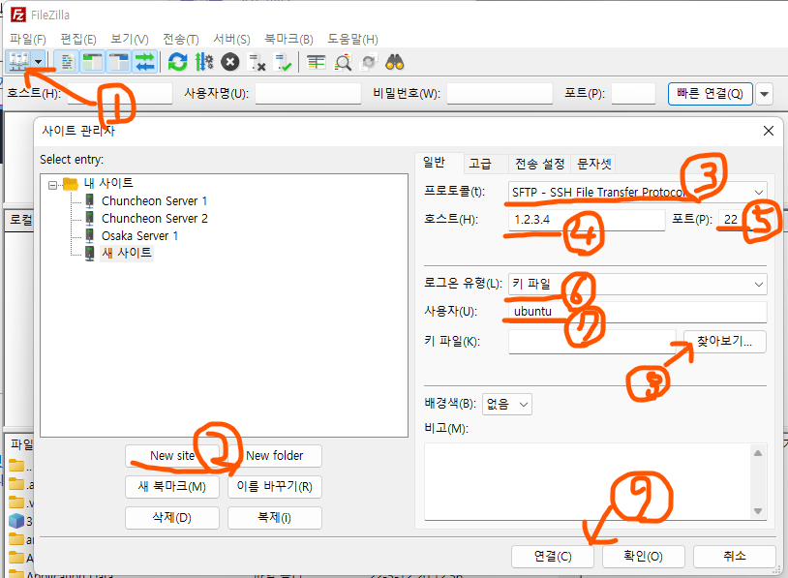Disconnect from the current server icon
This screenshot has height=578, width=788.
coord(257,62)
